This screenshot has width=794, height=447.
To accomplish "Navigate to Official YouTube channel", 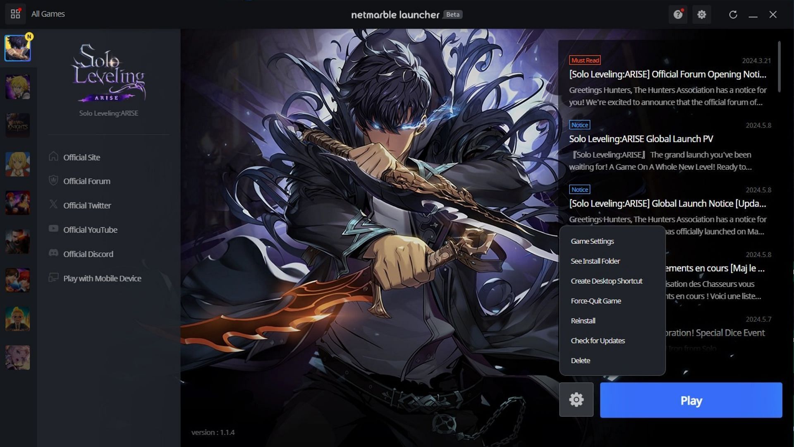I will 90,229.
